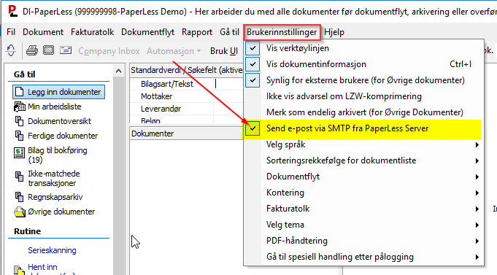Viewport: 497px width, 275px height.
Task: Click the sidebar scroll-up arrow
Action: click(118, 71)
